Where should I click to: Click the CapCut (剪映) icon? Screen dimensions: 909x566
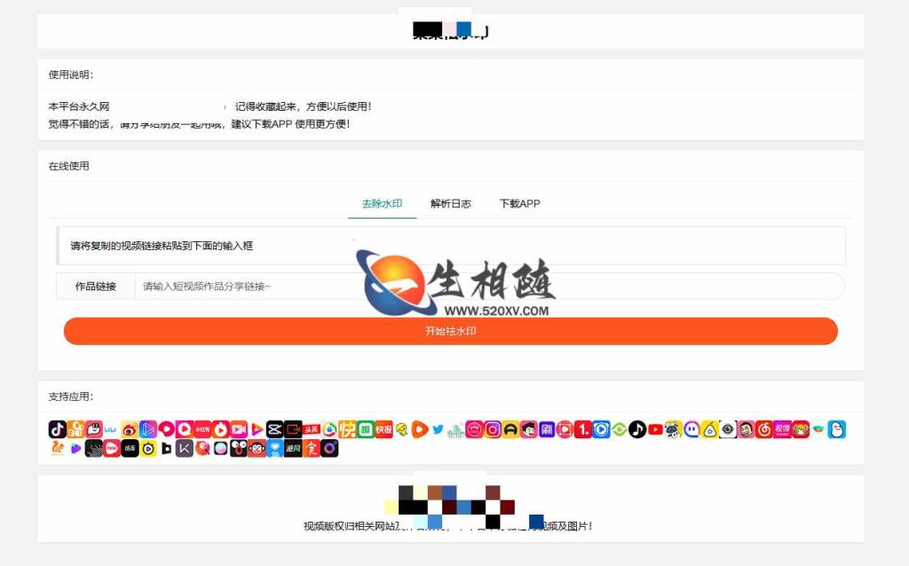[x=273, y=429]
